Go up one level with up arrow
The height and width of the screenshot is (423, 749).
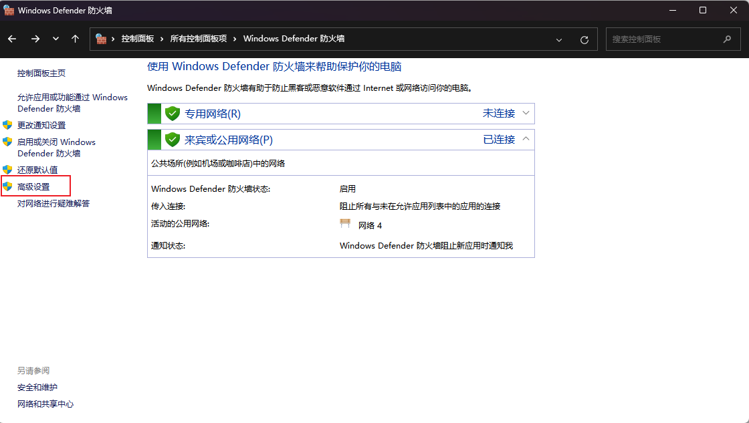click(x=75, y=39)
